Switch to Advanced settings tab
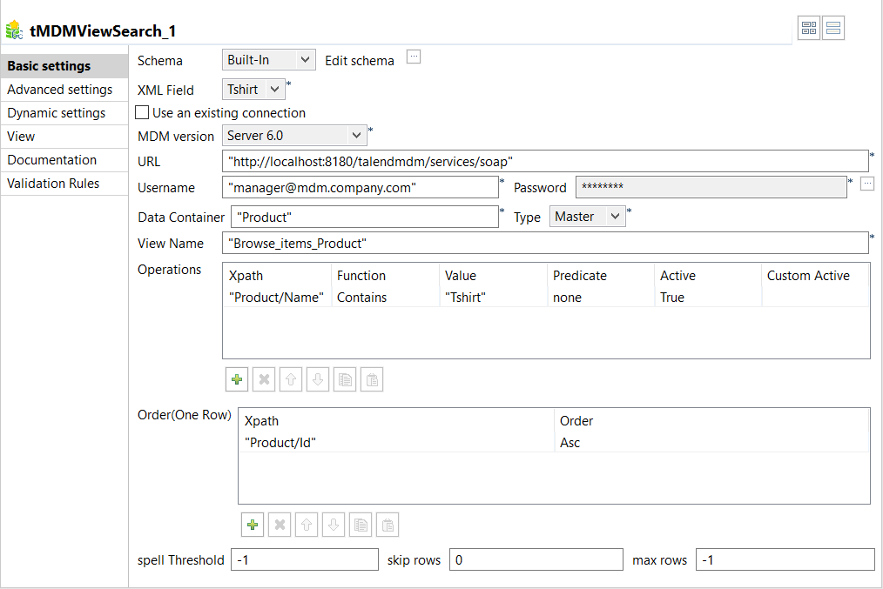This screenshot has height=589, width=883. pyautogui.click(x=60, y=90)
